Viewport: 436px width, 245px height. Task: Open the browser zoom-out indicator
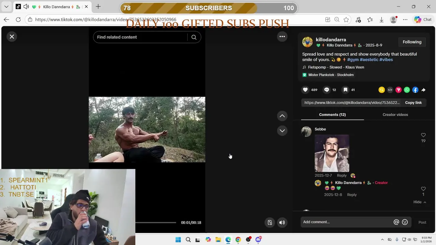point(337,20)
